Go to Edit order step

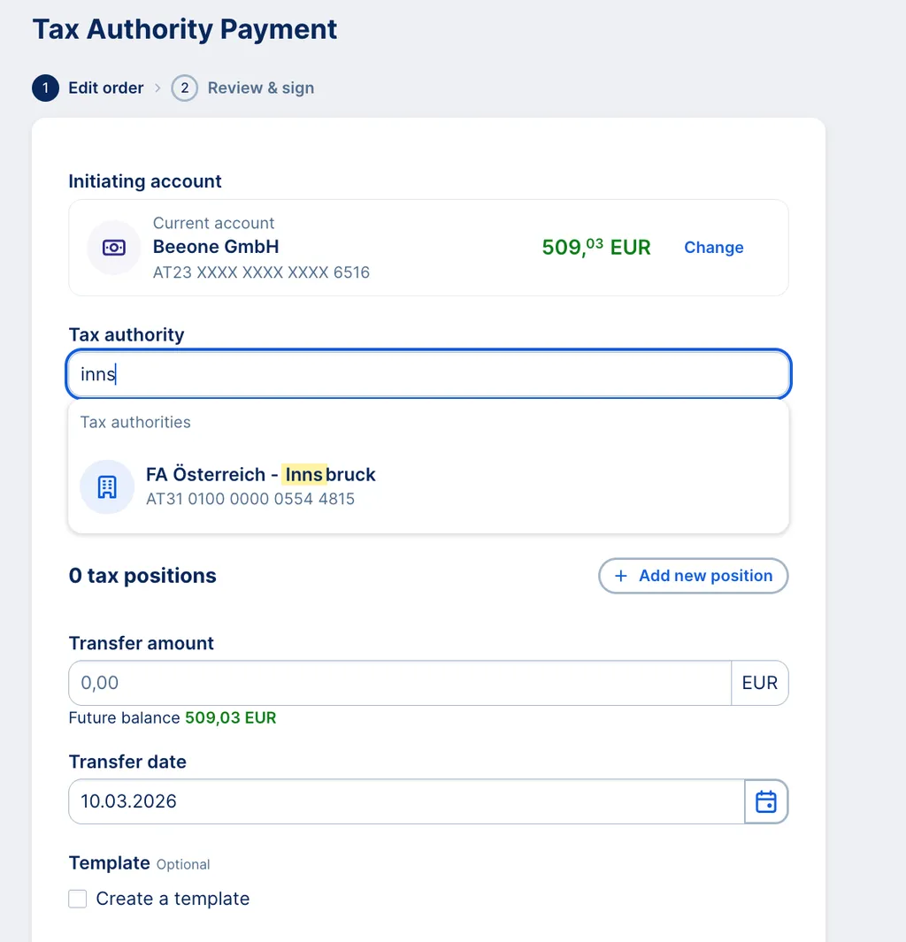coord(106,88)
